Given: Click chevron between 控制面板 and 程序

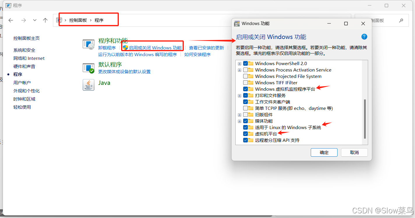Looking at the screenshot, I should (x=91, y=20).
